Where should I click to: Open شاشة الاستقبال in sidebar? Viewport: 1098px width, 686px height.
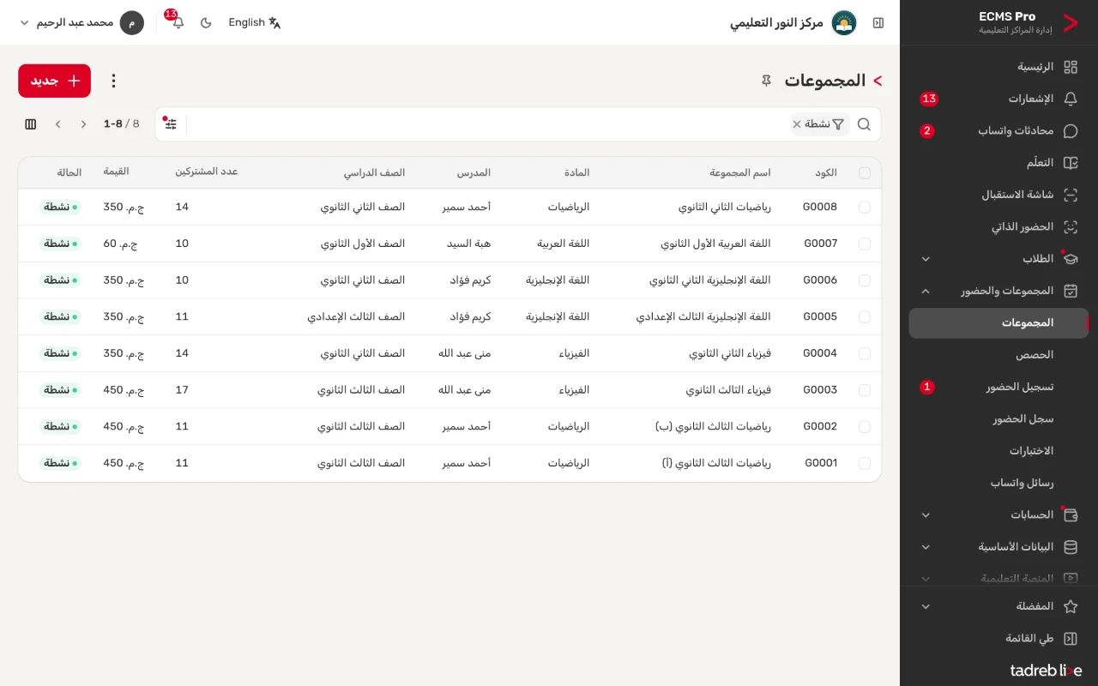[x=998, y=195]
